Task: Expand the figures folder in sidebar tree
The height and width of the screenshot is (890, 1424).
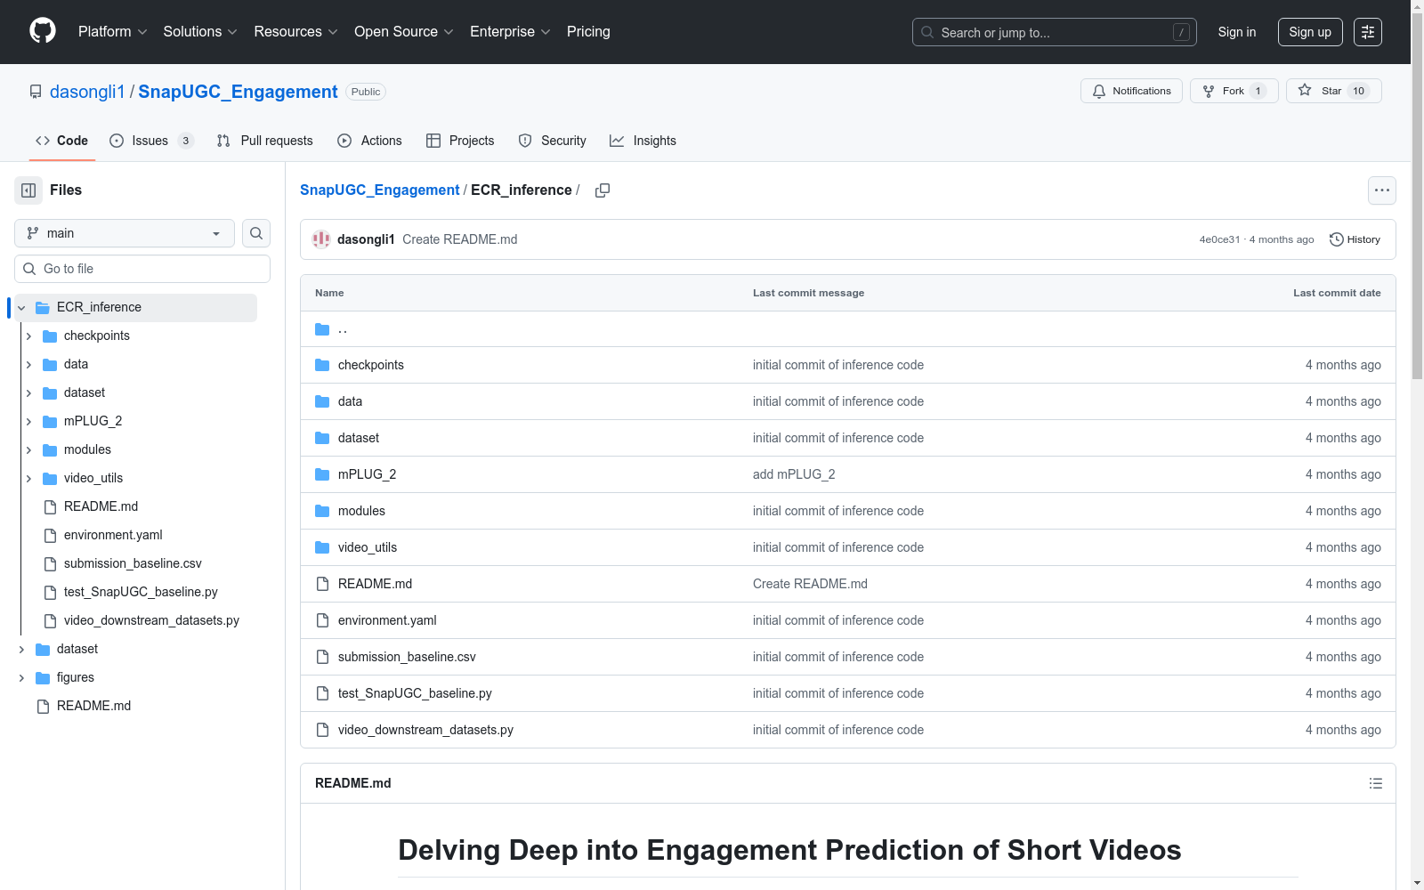Action: point(21,678)
